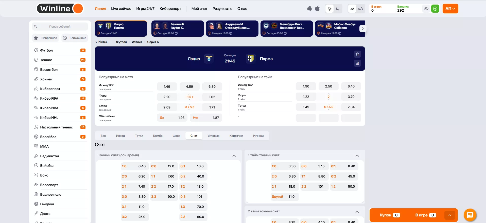The height and width of the screenshot is (223, 486).
Task: Open match statistics chart icon
Action: coord(357,63)
